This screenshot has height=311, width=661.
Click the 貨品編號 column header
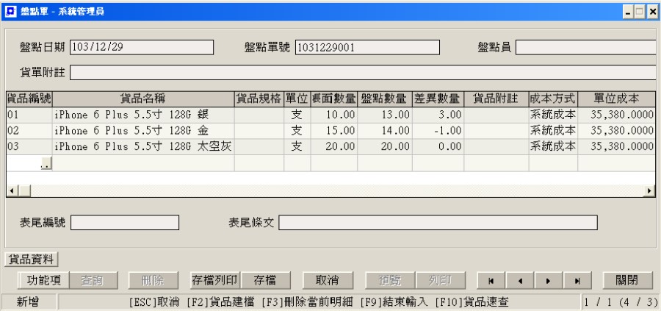click(29, 99)
